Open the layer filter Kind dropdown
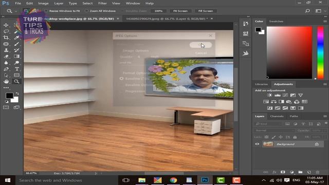 pos(268,124)
